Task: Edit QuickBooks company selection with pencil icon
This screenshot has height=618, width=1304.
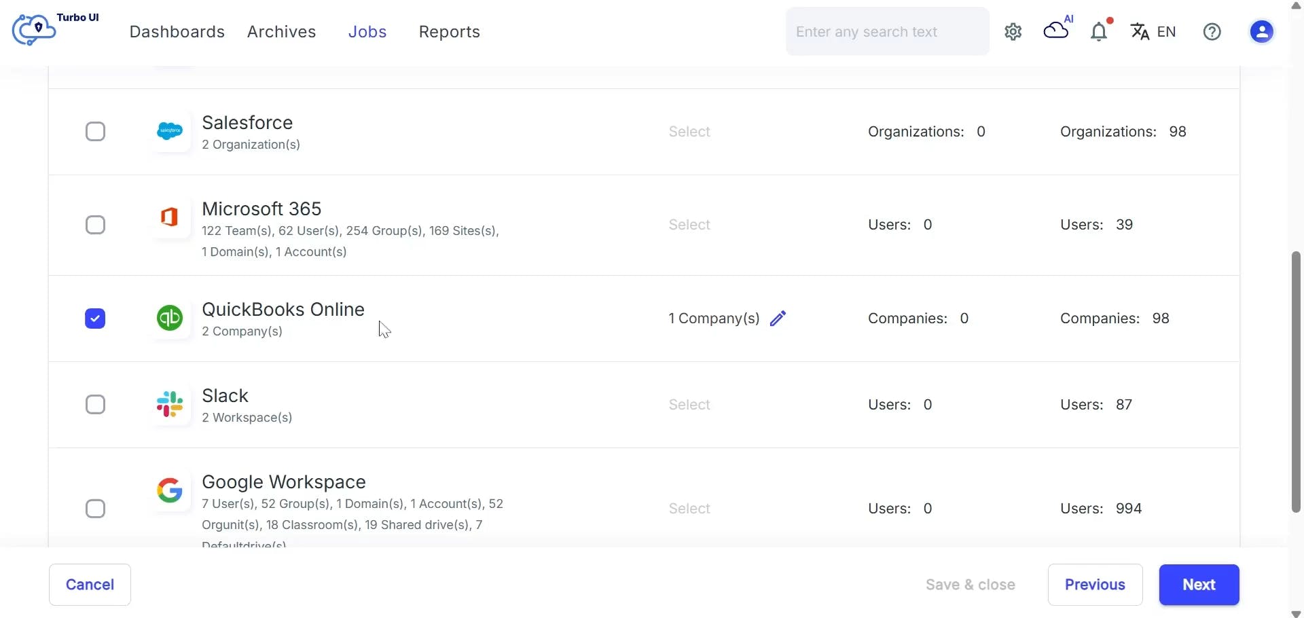Action: coord(778,319)
